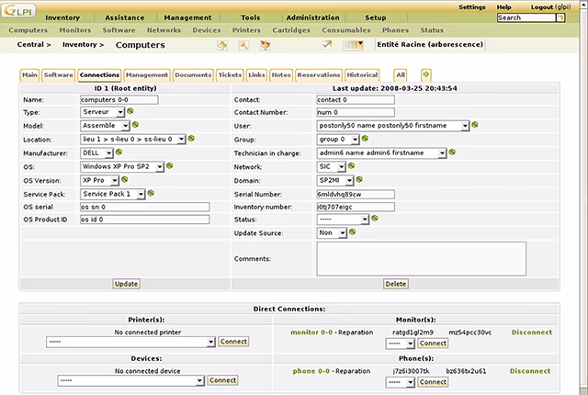
Task: Open the Service Pack dropdown
Action: point(112,194)
